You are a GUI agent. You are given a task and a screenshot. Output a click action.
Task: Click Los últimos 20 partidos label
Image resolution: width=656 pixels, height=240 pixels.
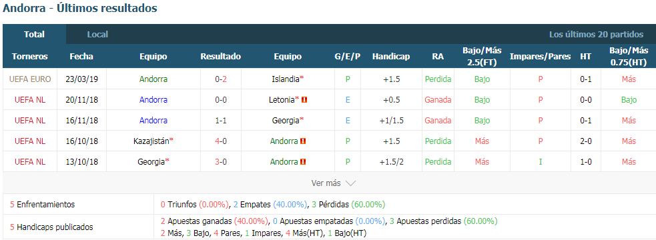[x=596, y=34]
